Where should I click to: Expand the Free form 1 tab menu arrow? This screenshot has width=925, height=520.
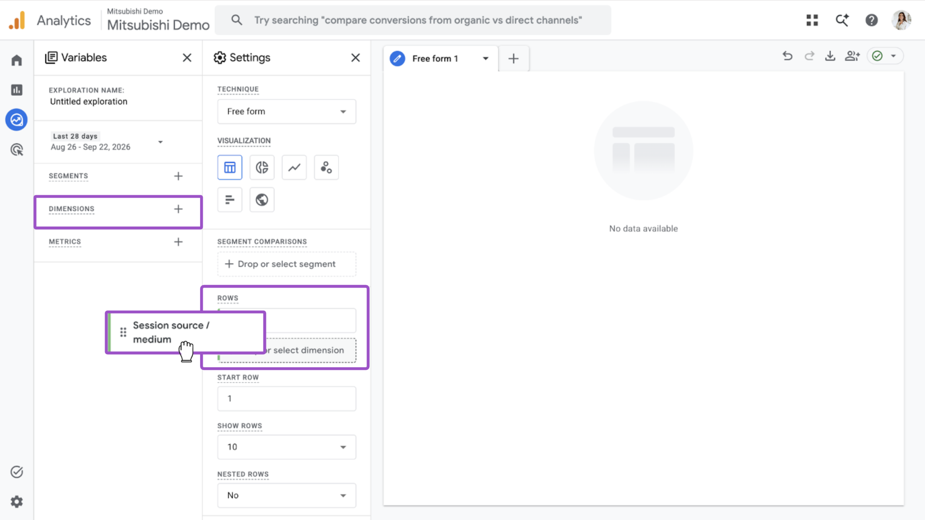486,59
